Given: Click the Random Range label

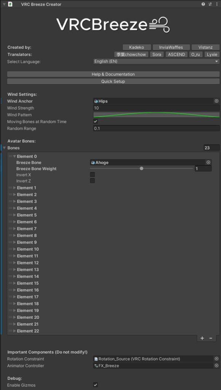Looking at the screenshot, I should coord(22,128).
